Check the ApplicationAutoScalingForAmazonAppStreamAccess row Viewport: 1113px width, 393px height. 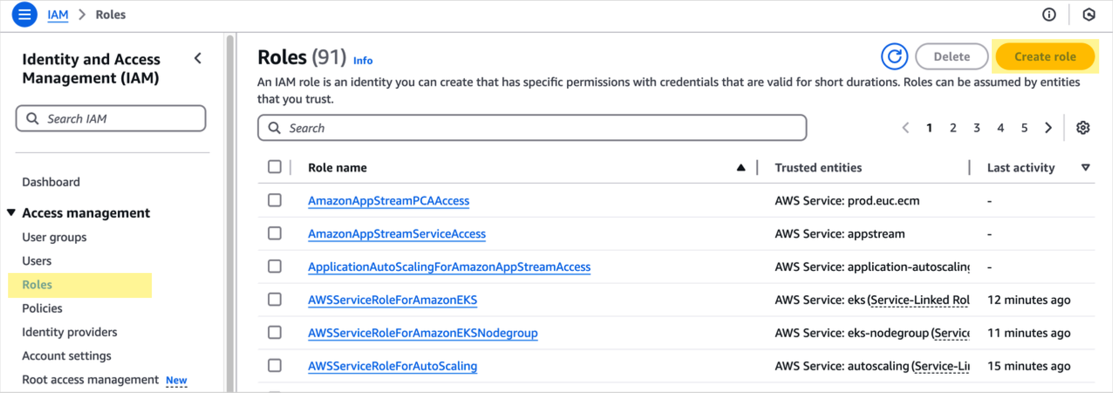[274, 266]
